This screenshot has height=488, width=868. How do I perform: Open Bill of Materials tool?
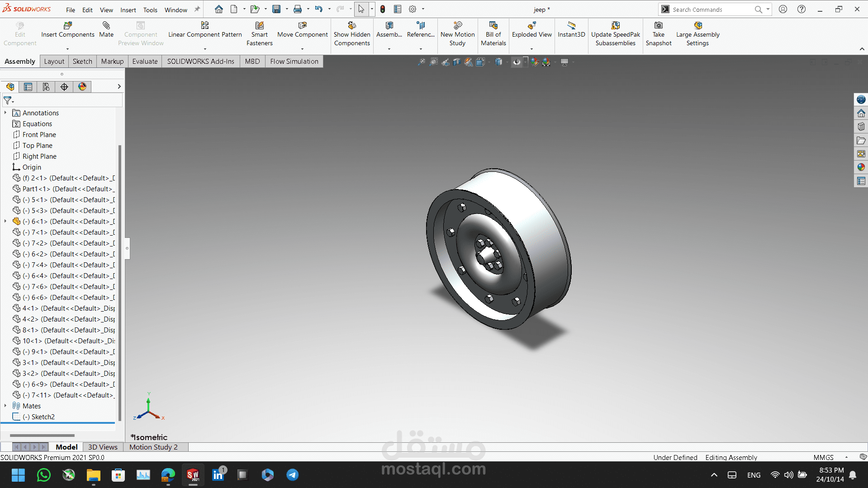click(493, 34)
